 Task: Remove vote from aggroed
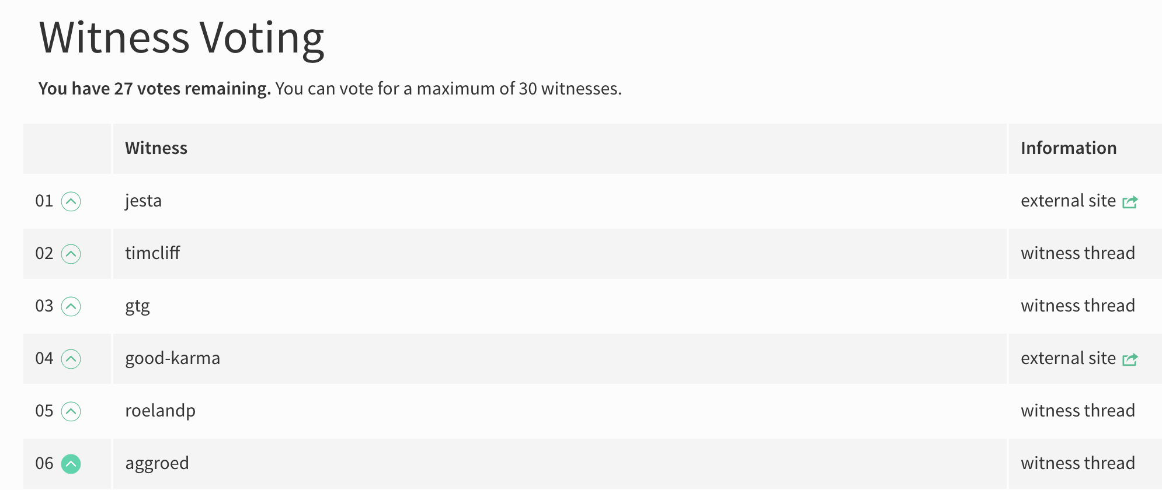pos(71,464)
